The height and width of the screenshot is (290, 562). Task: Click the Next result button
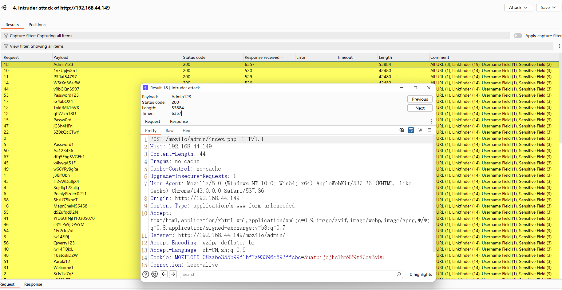[420, 108]
